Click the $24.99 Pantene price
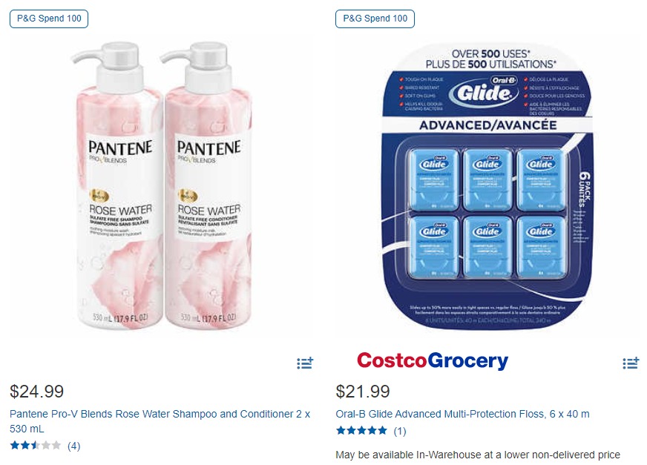 (x=36, y=392)
